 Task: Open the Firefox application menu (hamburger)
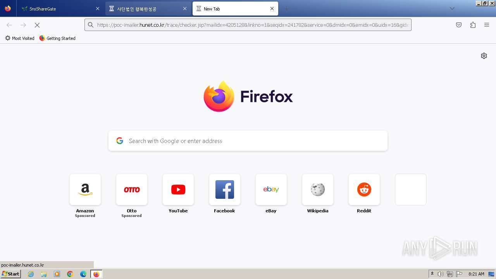pyautogui.click(x=487, y=25)
